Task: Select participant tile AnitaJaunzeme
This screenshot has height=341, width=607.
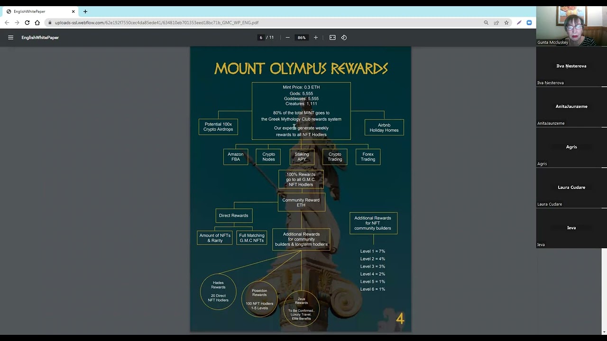Action: click(x=571, y=107)
